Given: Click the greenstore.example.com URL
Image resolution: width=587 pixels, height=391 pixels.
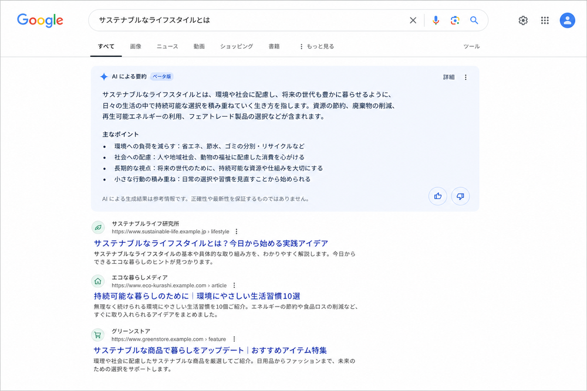Looking at the screenshot, I should point(169,339).
